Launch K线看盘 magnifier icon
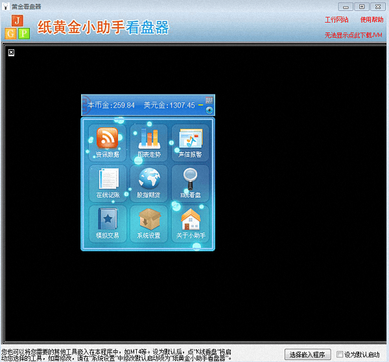Image resolution: width=389 pixels, height=362 pixels. pyautogui.click(x=190, y=183)
